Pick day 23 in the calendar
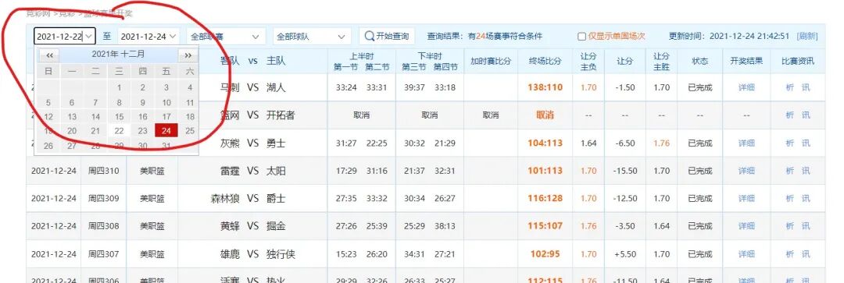 pos(143,130)
